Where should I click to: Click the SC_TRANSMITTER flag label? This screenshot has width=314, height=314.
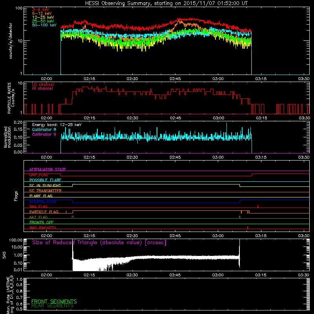[x=45, y=191]
